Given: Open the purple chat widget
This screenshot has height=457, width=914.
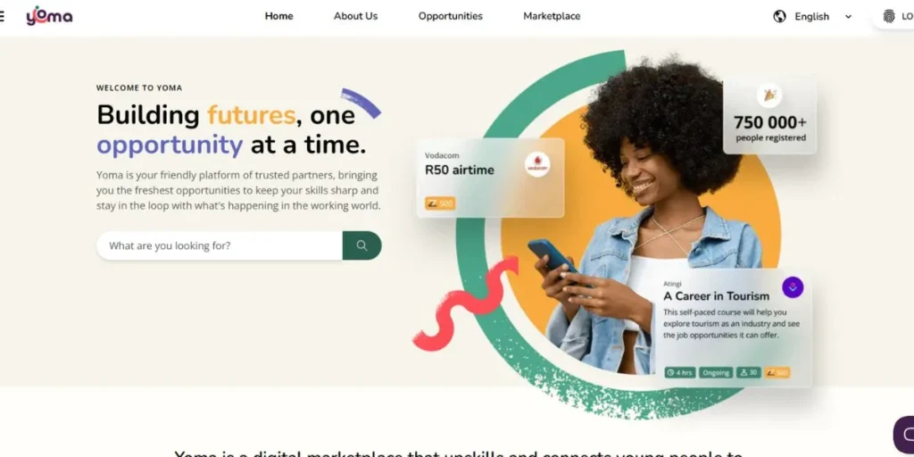Looking at the screenshot, I should 904,435.
